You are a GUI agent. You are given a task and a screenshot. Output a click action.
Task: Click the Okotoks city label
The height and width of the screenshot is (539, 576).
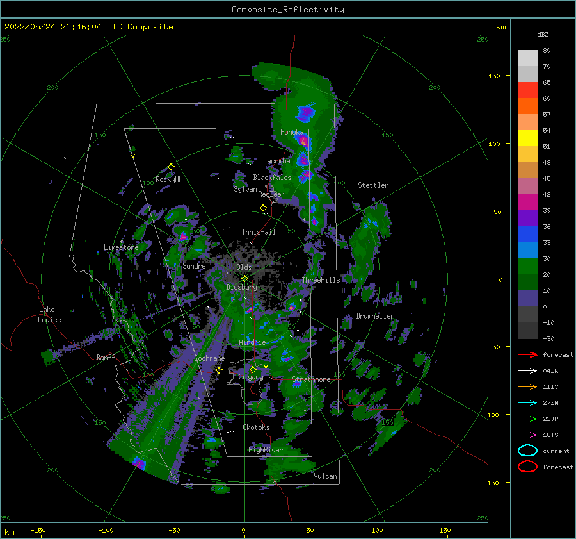point(256,427)
